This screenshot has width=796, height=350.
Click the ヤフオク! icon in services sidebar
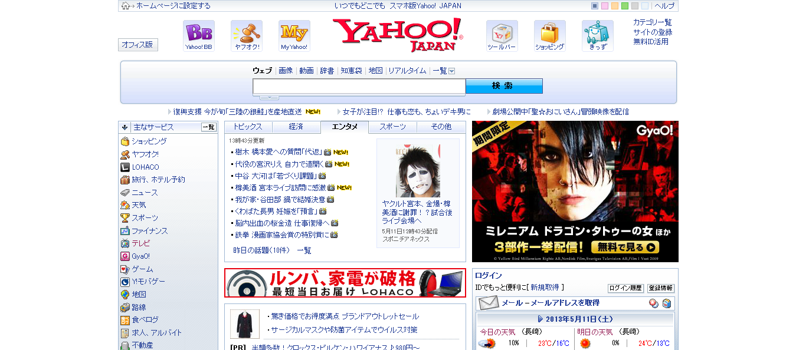click(x=125, y=154)
